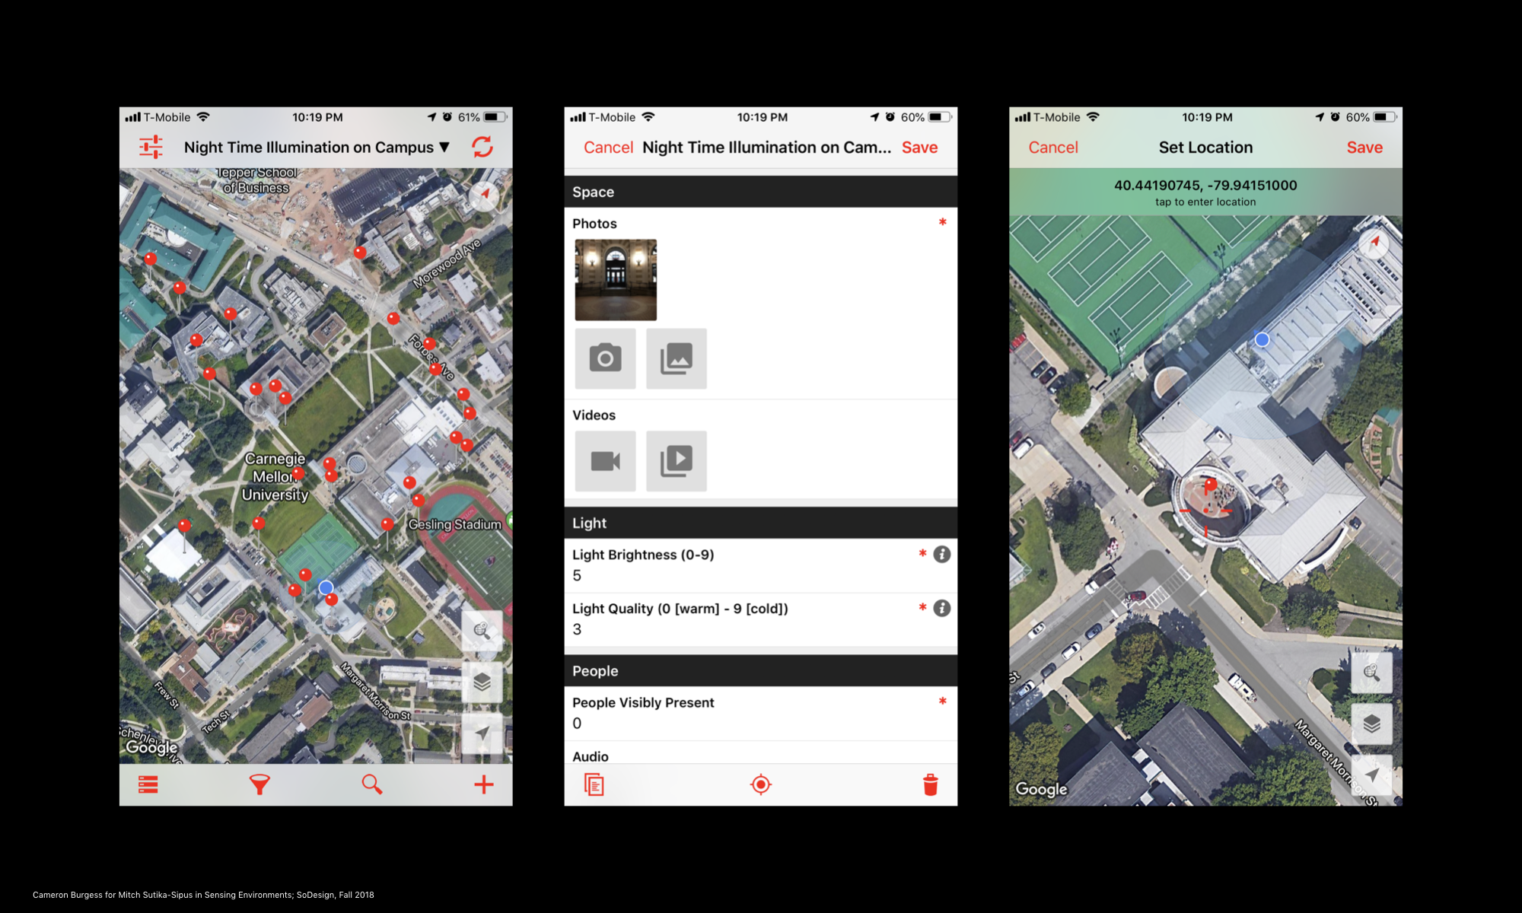This screenshot has height=913, width=1522.
Task: Take a new photo with the camera icon
Action: [605, 358]
